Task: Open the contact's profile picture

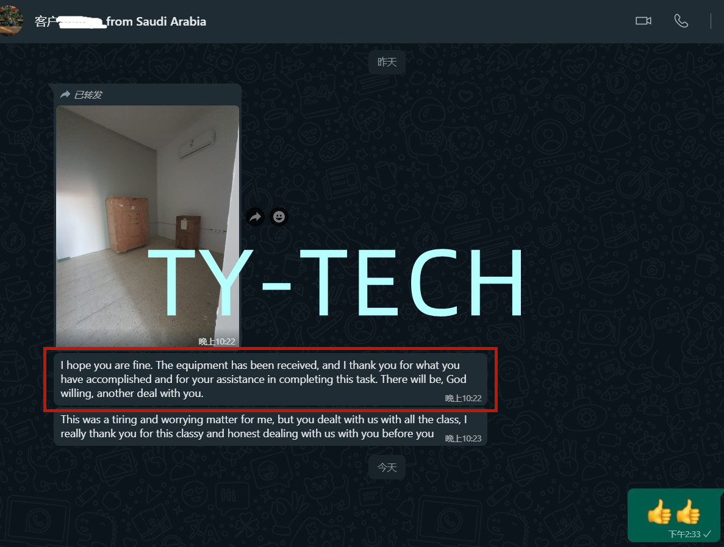Action: point(10,21)
